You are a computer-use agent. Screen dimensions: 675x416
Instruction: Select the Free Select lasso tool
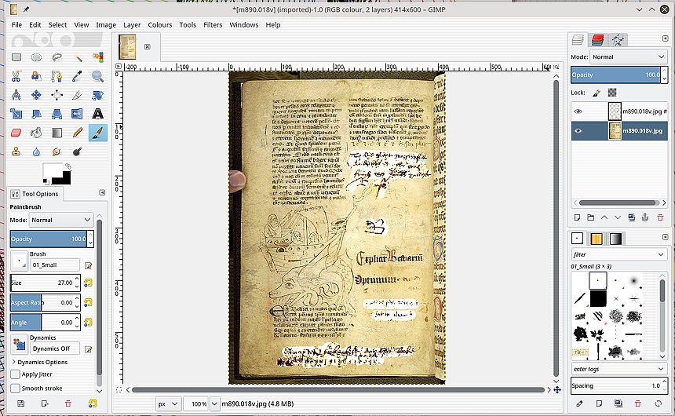tap(57, 57)
